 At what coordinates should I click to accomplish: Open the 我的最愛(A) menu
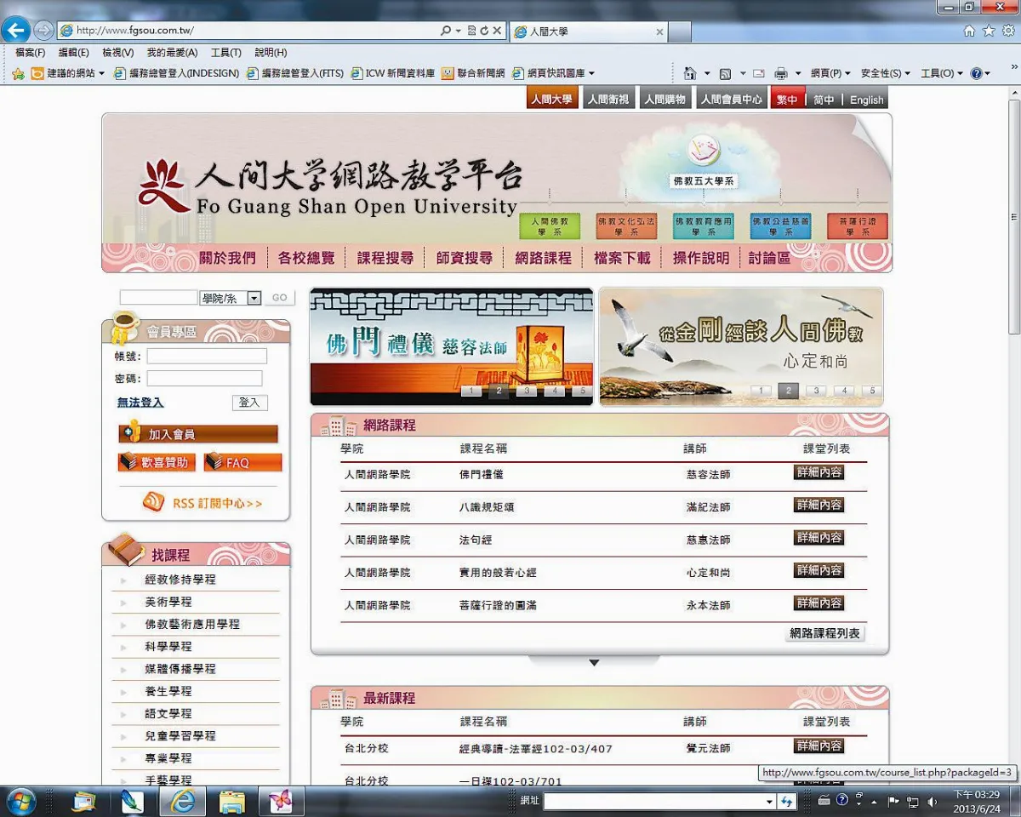[172, 53]
